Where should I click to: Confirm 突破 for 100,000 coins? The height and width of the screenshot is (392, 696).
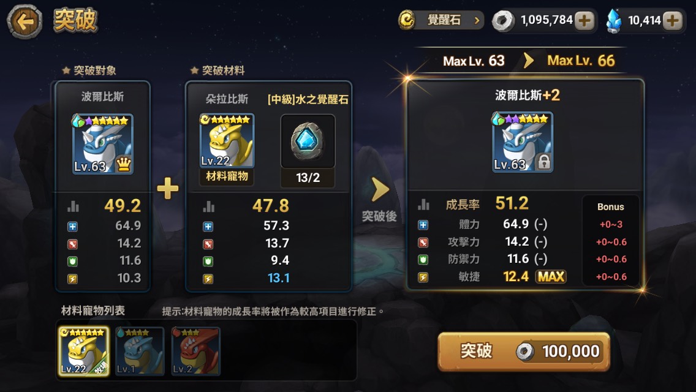(x=524, y=351)
